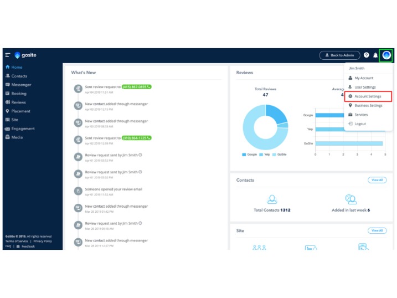Click the Total Contacts person icon
This screenshot has width=397, height=298.
(x=272, y=199)
